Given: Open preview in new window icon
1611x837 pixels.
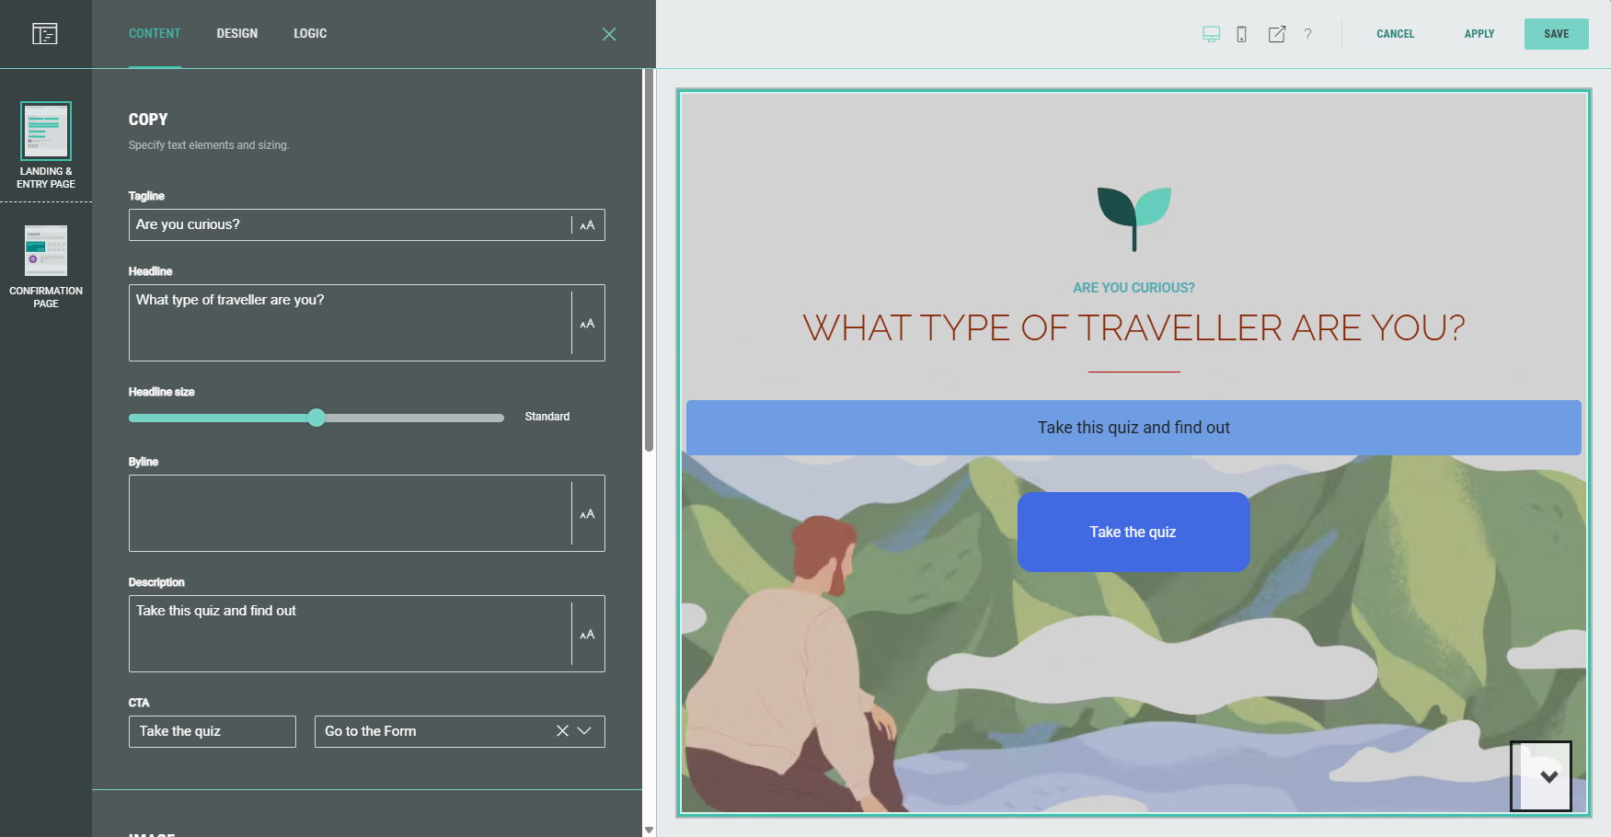Looking at the screenshot, I should coord(1276,34).
